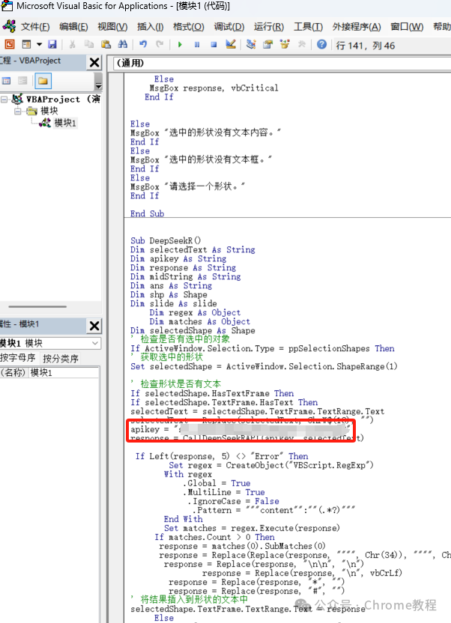This screenshot has width=451, height=623.
Task: Click View Object icon in project panel
Action: click(x=22, y=81)
